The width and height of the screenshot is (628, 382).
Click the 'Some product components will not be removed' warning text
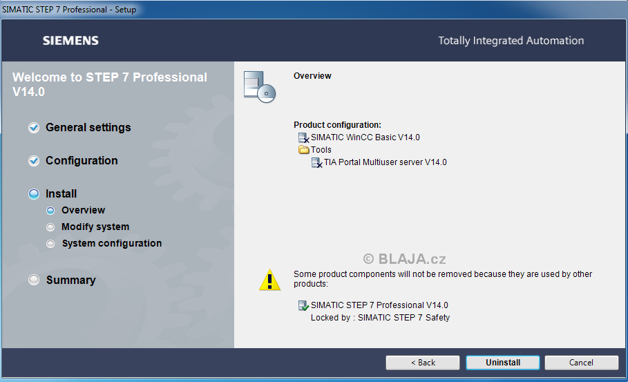click(443, 278)
